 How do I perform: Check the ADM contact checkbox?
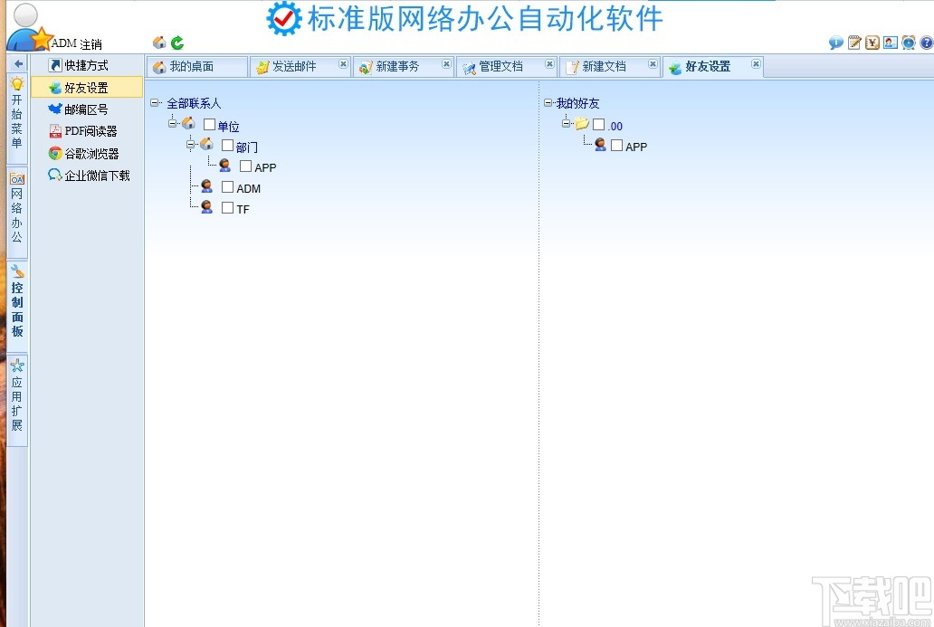[x=226, y=187]
